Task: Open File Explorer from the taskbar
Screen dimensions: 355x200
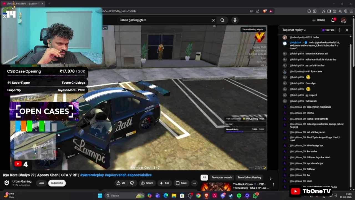Action: tap(174, 196)
